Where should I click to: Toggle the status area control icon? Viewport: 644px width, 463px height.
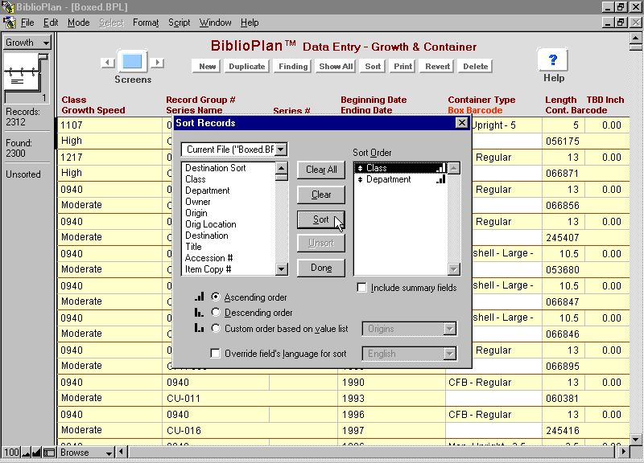tap(49, 453)
